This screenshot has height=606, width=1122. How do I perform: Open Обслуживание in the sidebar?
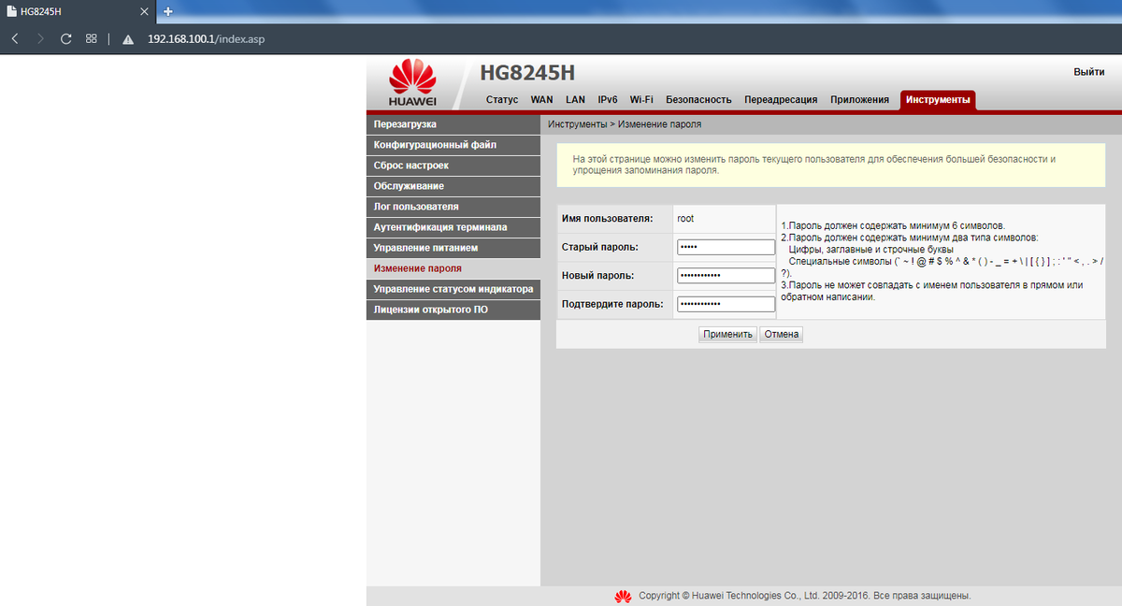[x=453, y=186]
